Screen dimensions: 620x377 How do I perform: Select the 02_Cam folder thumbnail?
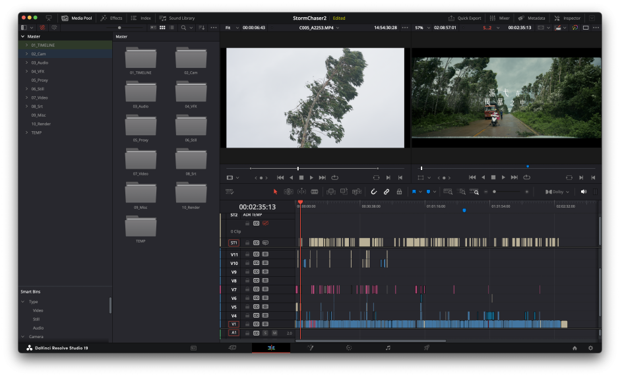coord(191,58)
